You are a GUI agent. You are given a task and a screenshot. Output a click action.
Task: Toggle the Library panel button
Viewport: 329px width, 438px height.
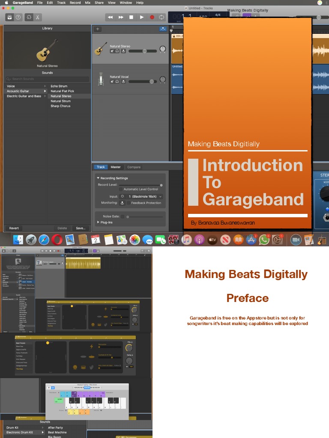9,17
